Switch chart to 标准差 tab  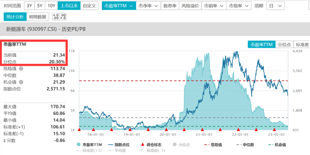301,44
